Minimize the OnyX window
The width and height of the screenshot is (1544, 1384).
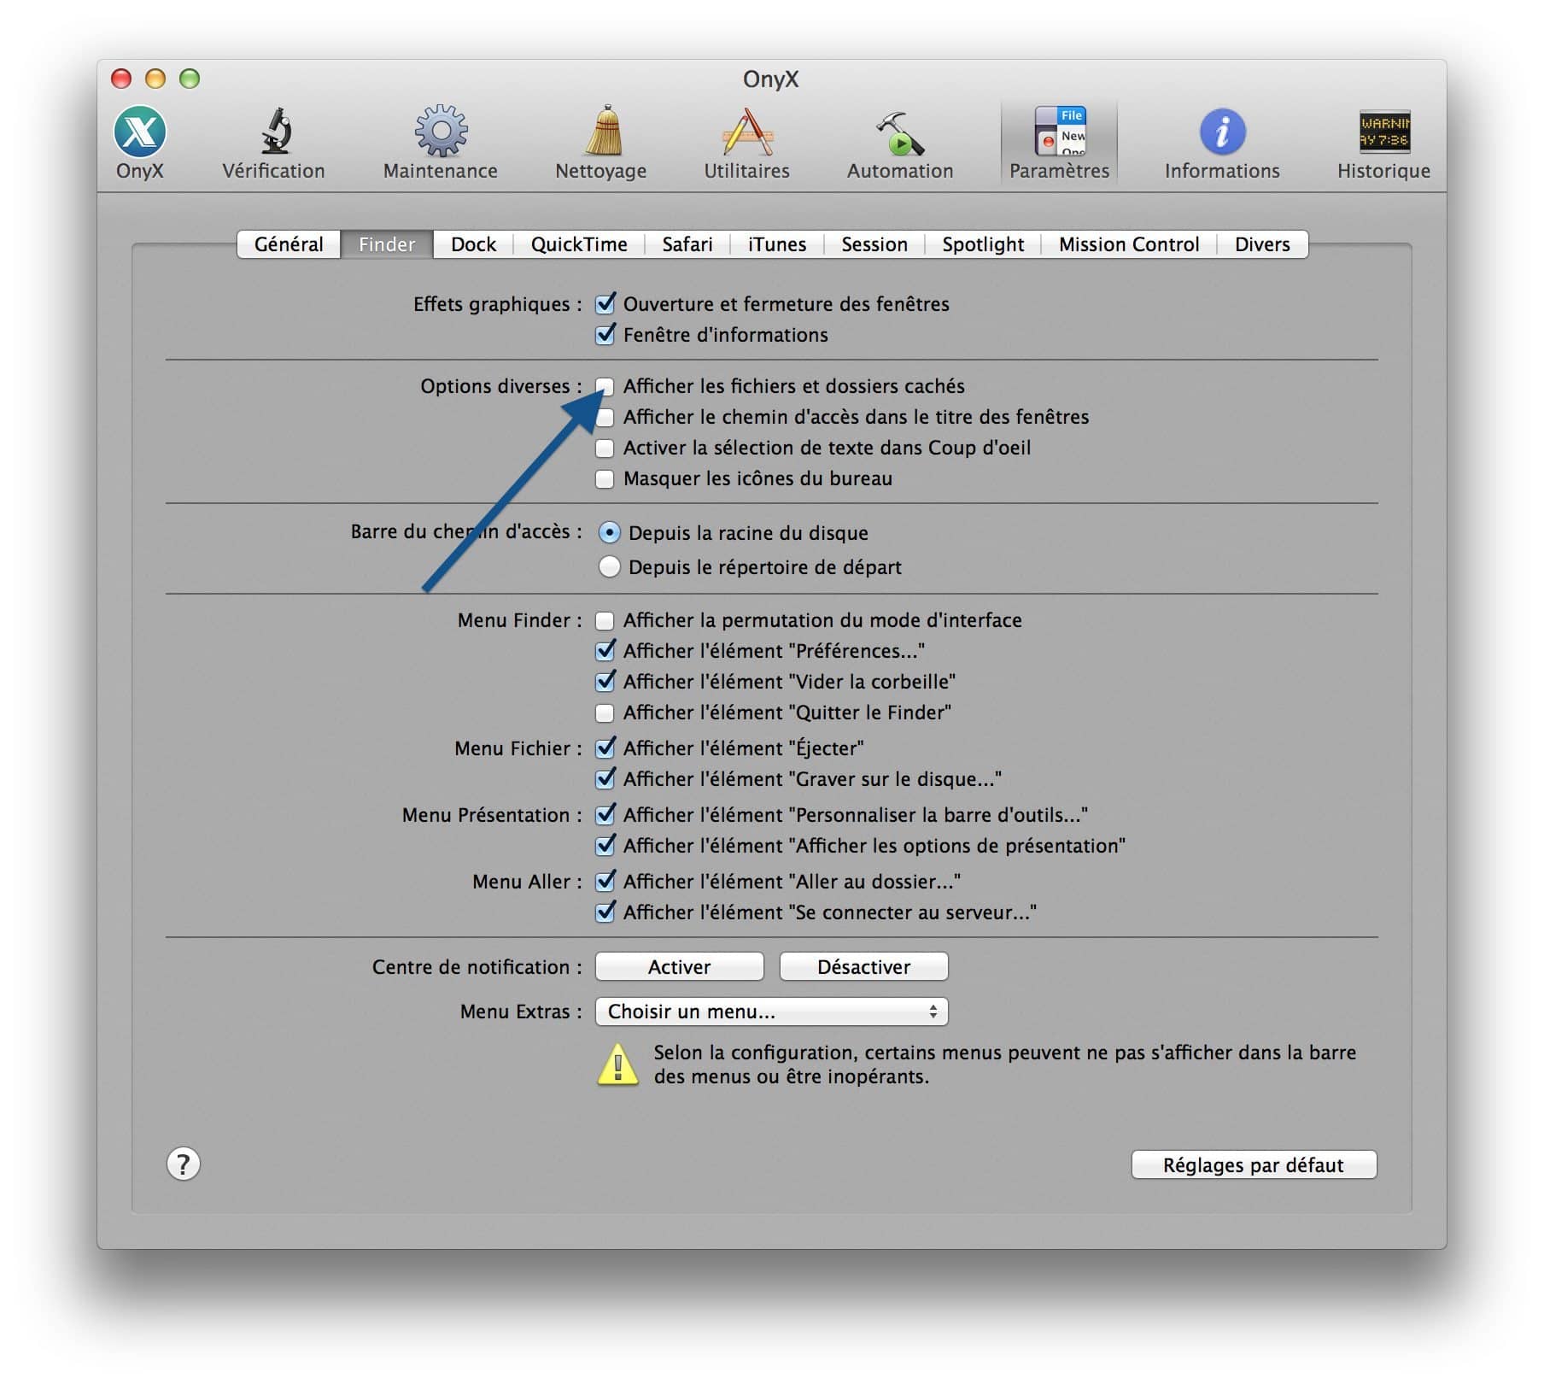pyautogui.click(x=155, y=79)
